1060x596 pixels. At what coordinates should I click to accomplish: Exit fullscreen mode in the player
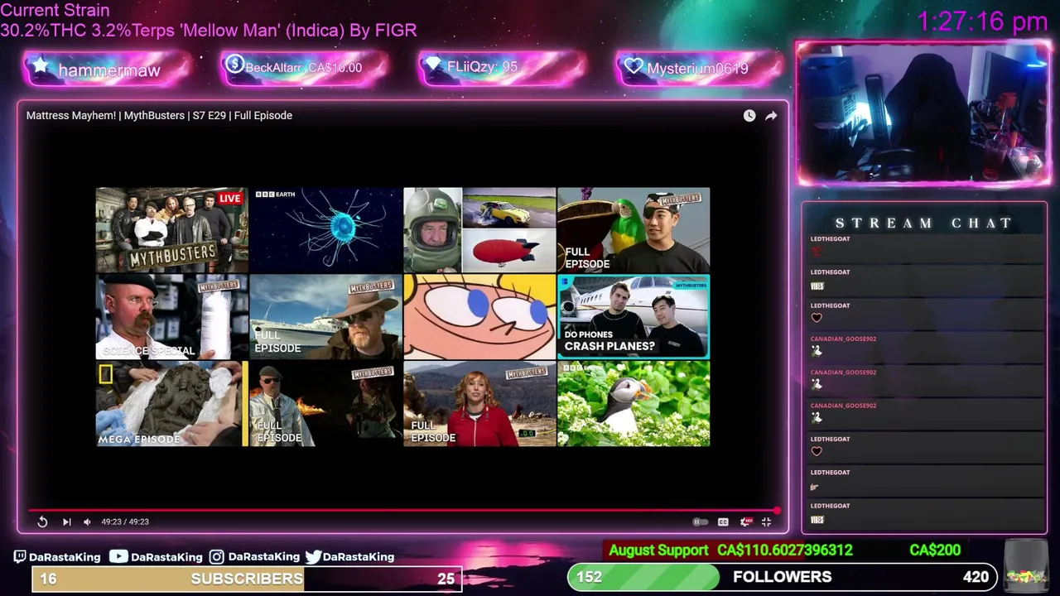(x=766, y=521)
